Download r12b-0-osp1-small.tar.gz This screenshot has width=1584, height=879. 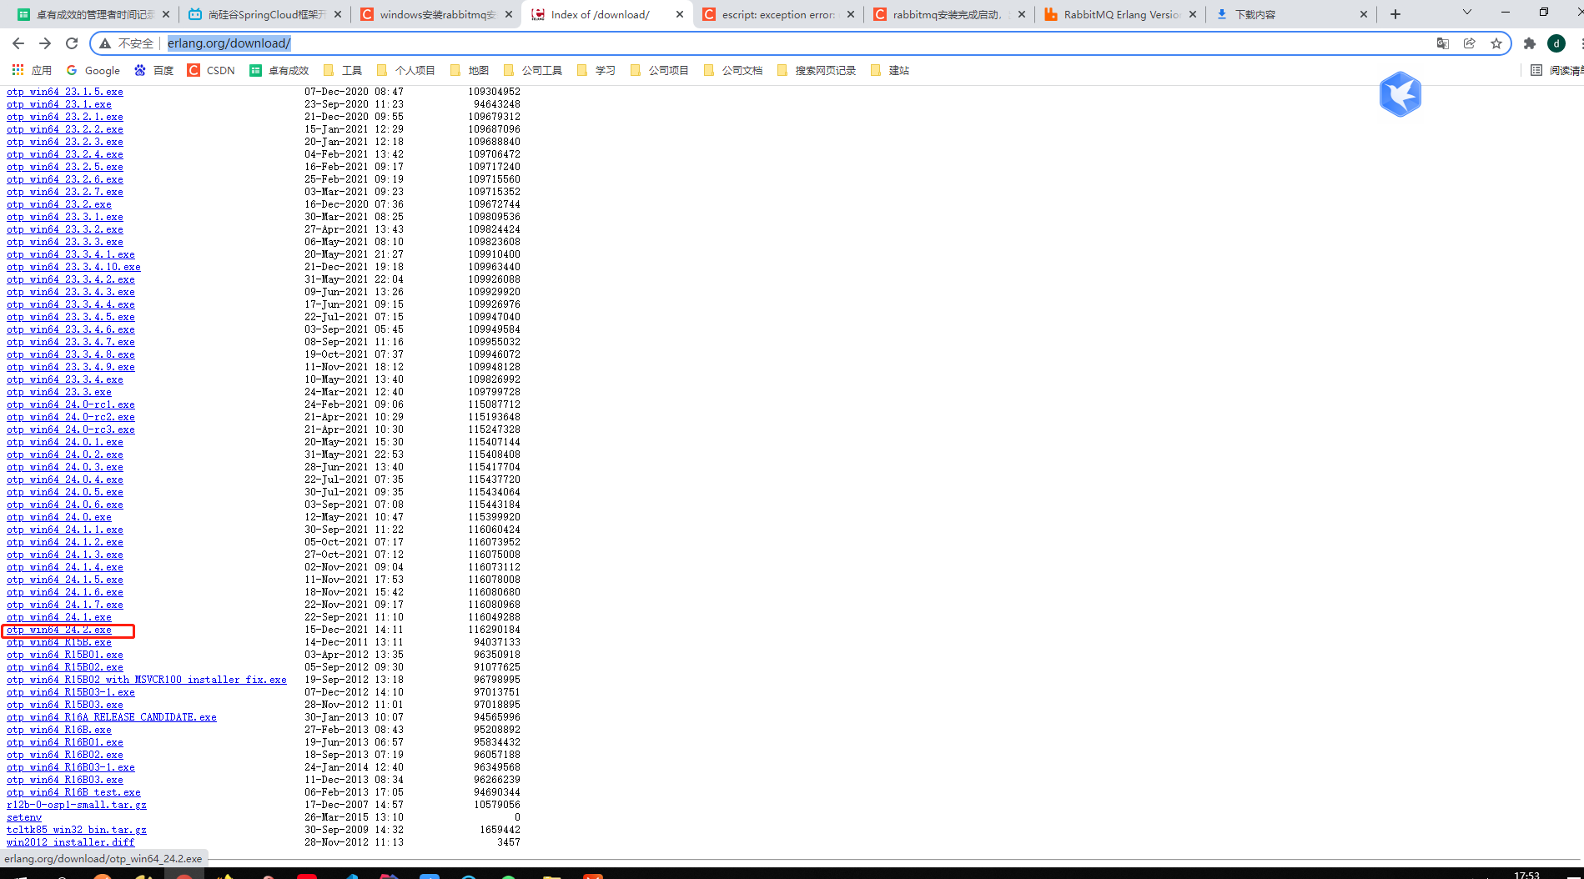[x=77, y=806]
